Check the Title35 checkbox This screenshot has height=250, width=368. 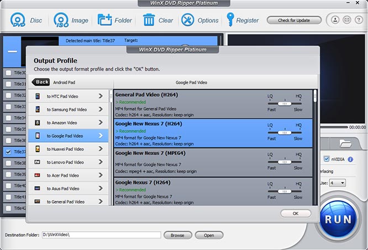[8, 129]
